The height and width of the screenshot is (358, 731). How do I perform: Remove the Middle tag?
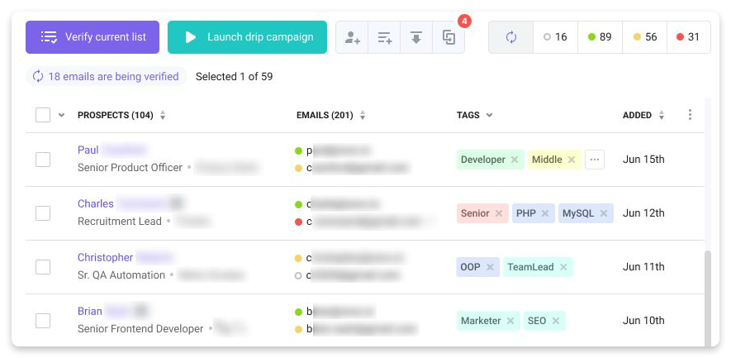point(572,160)
